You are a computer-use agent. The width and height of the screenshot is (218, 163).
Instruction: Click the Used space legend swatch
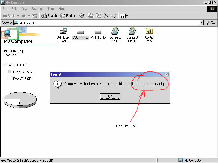(10, 72)
